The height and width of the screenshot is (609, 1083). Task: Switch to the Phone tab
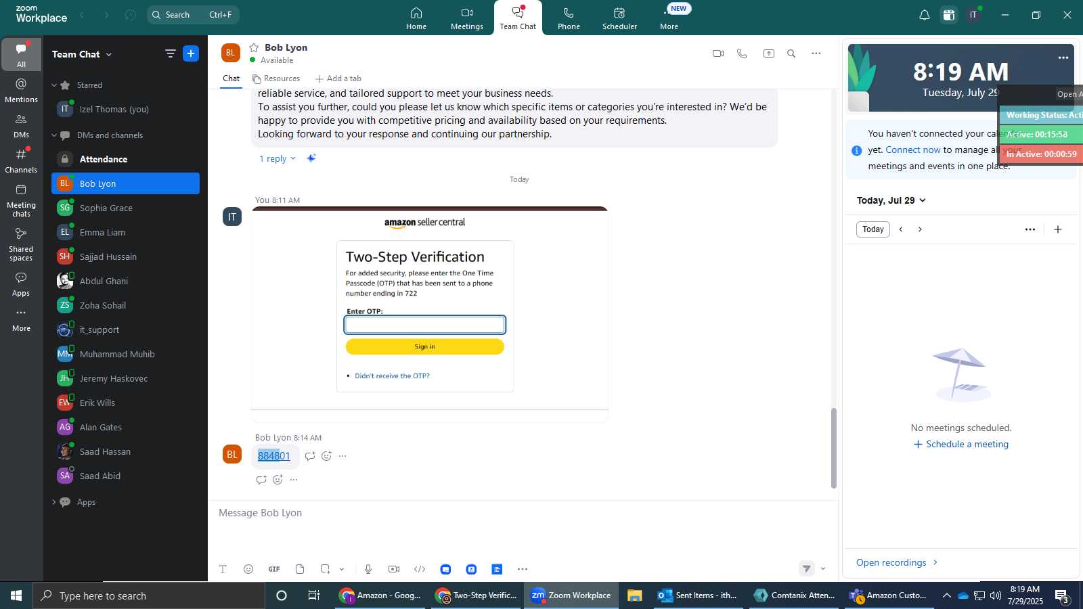click(569, 18)
